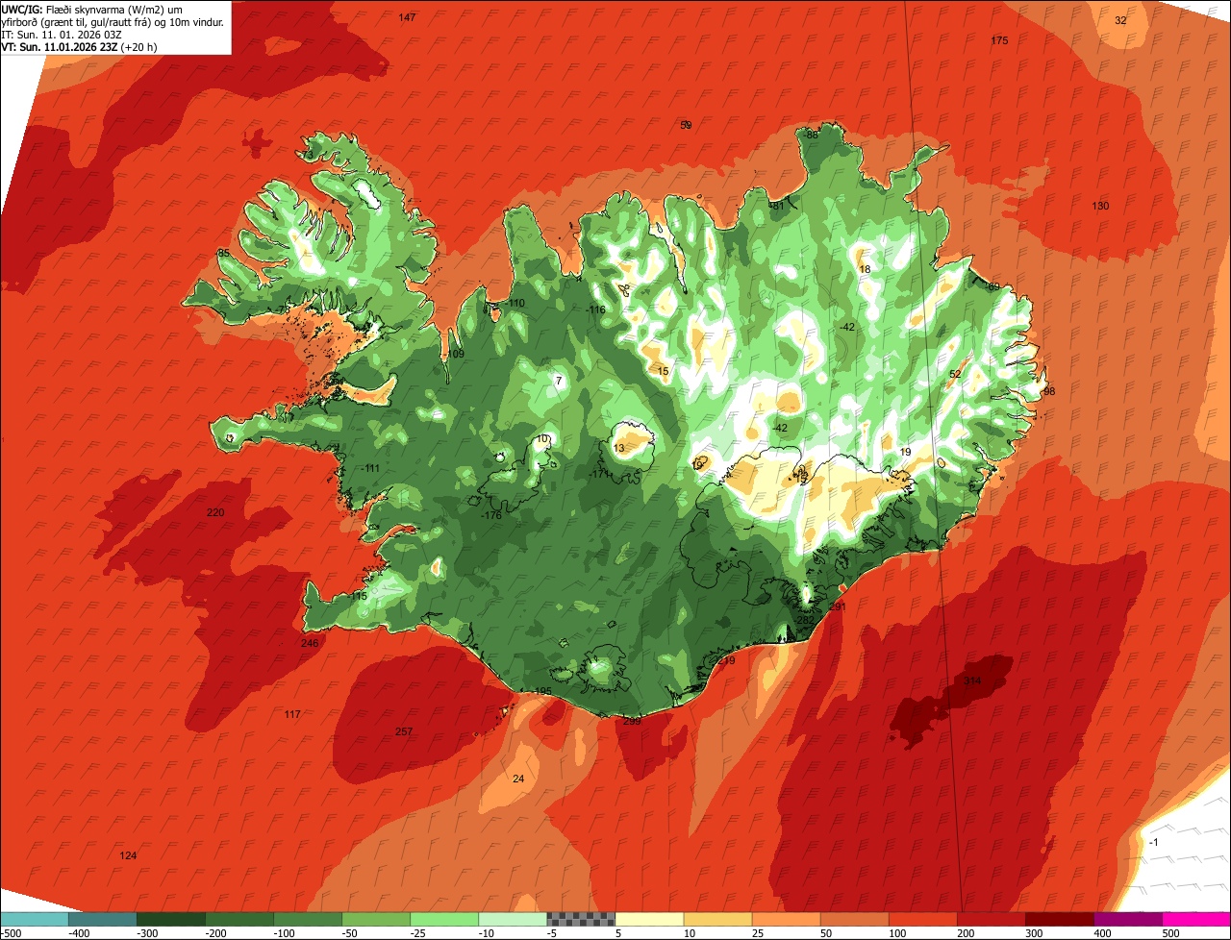The image size is (1231, 940).
Task: Click the red 200 legend swatch
Action: point(991,919)
